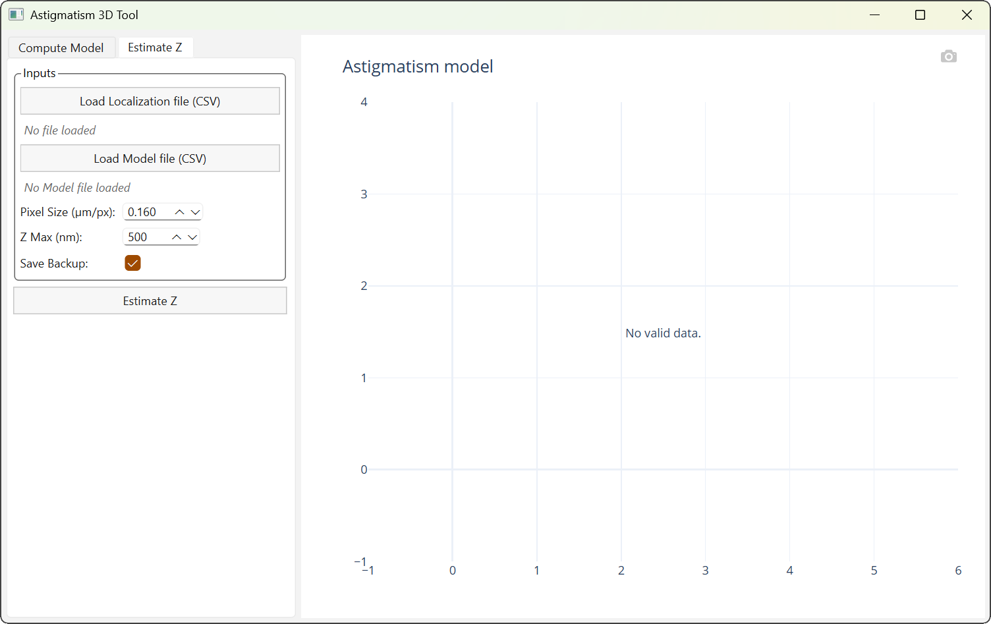Click the camera icon to save plot image
The height and width of the screenshot is (624, 991).
coord(949,56)
